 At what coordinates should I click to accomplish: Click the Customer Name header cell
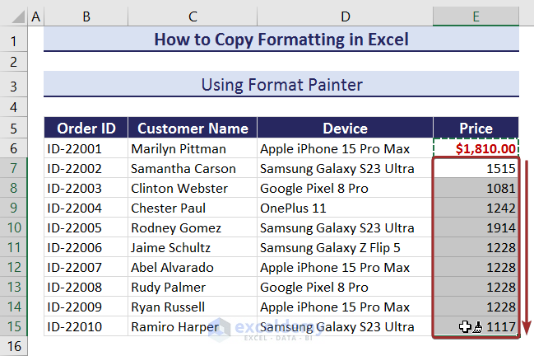click(x=193, y=129)
